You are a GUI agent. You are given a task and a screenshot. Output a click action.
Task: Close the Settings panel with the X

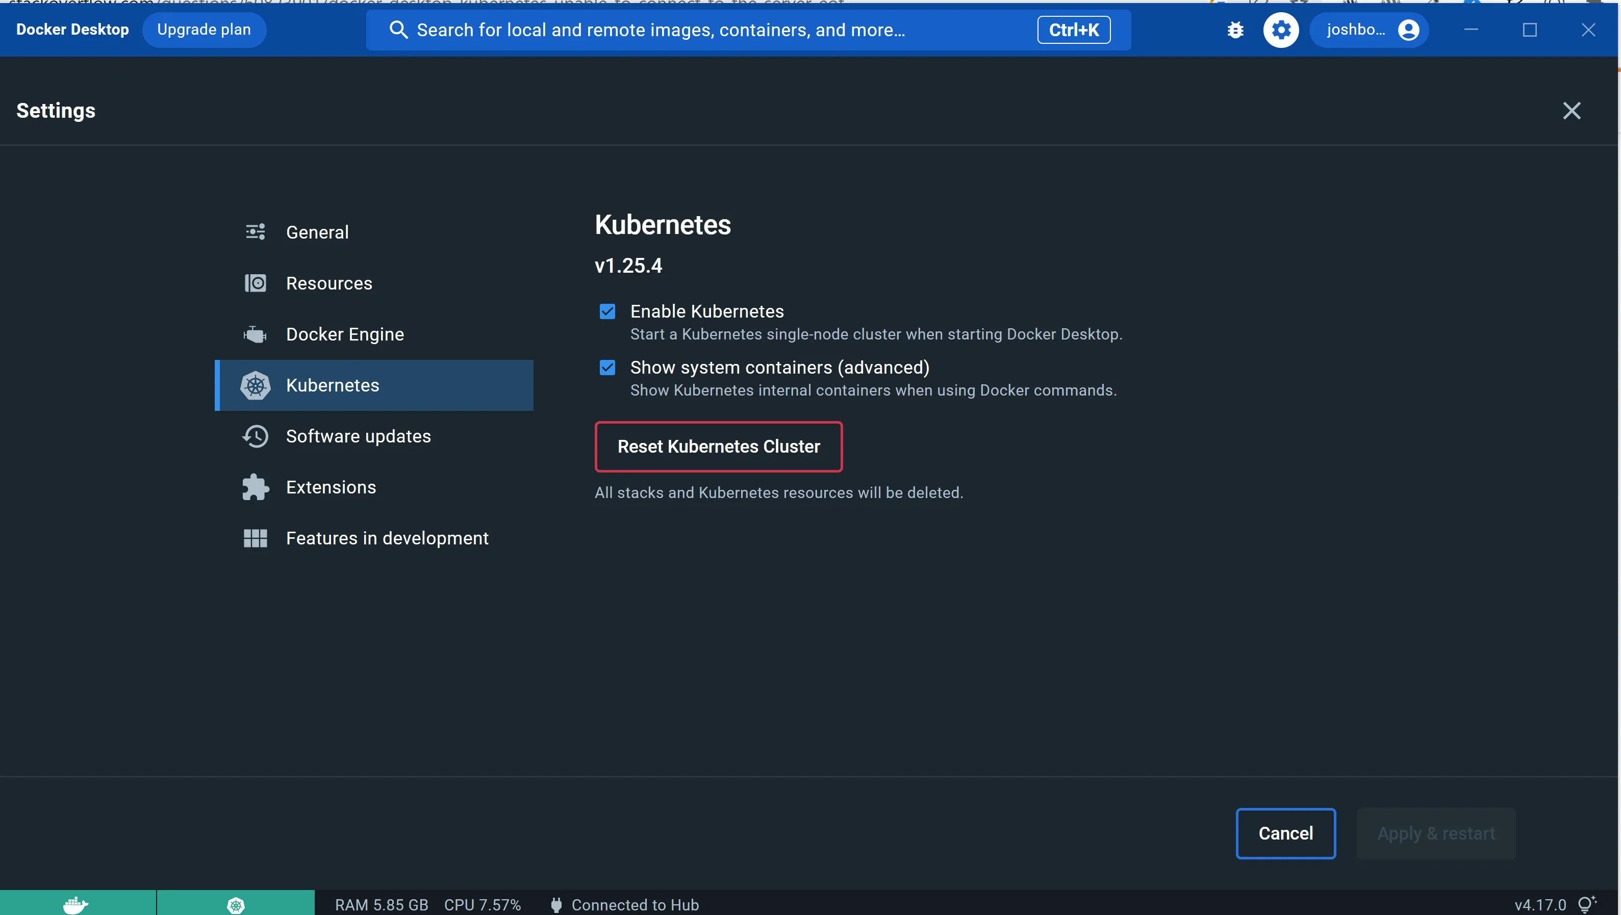click(x=1572, y=111)
